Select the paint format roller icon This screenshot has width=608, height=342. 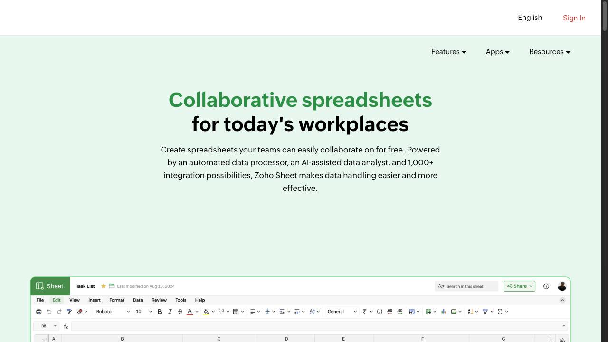[69, 312]
